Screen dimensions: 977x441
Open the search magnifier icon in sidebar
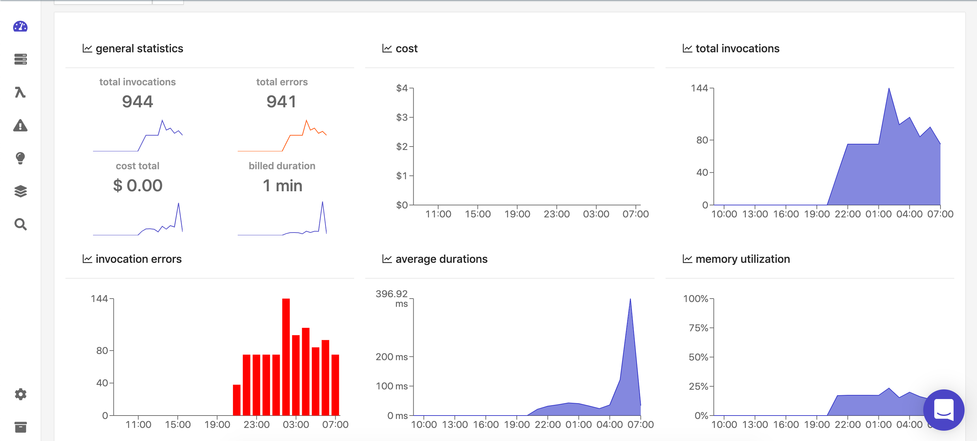(20, 224)
